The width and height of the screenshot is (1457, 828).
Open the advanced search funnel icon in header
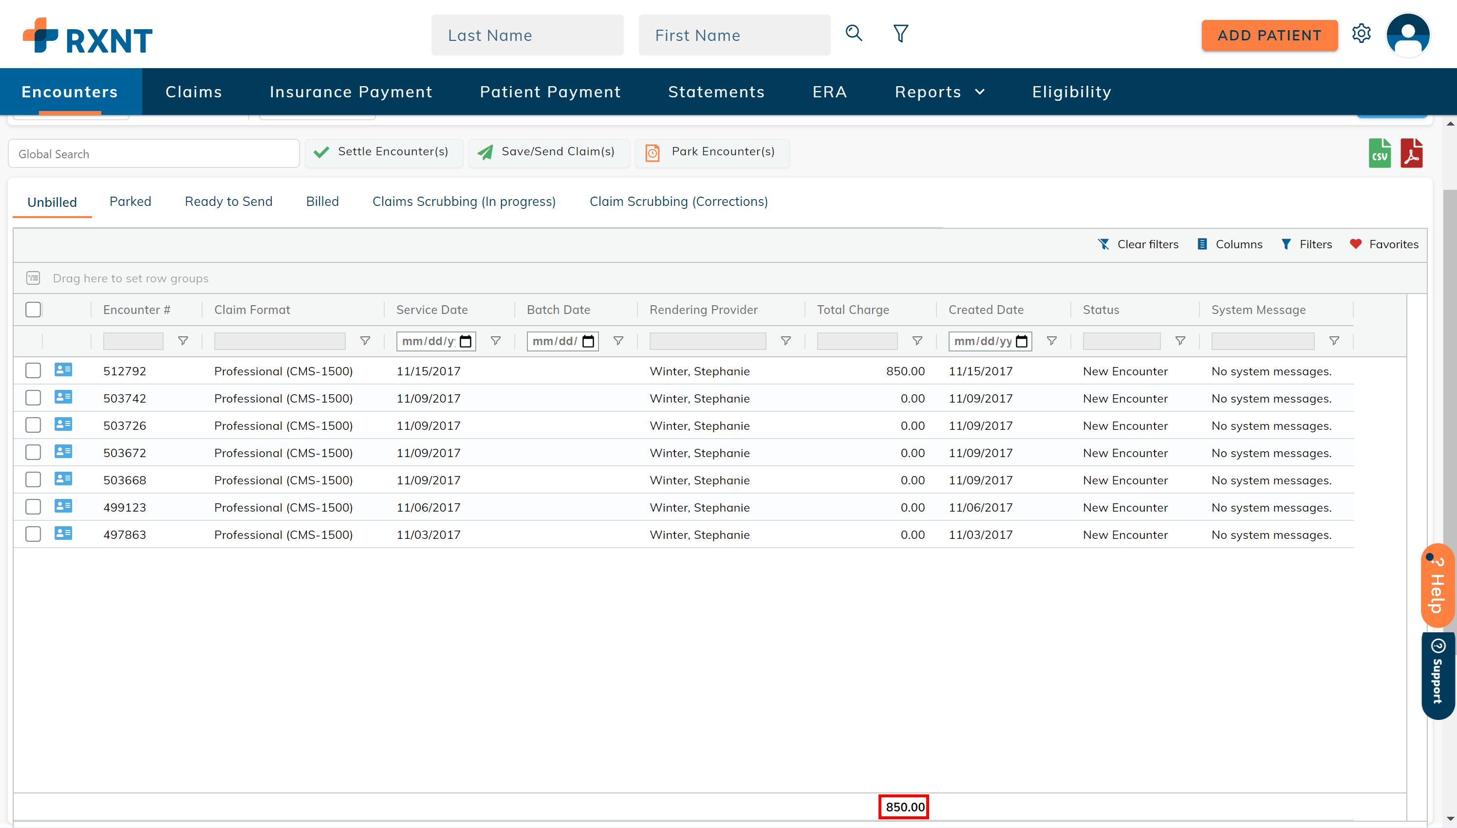[x=900, y=33]
